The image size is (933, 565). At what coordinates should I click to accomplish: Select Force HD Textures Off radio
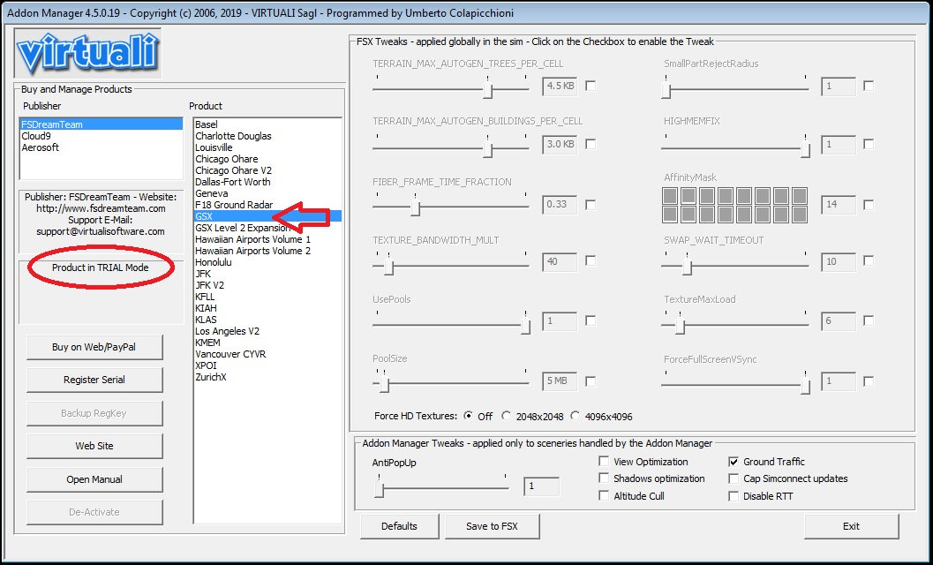(x=469, y=416)
